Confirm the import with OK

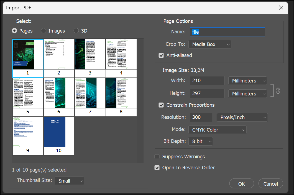[241, 183]
